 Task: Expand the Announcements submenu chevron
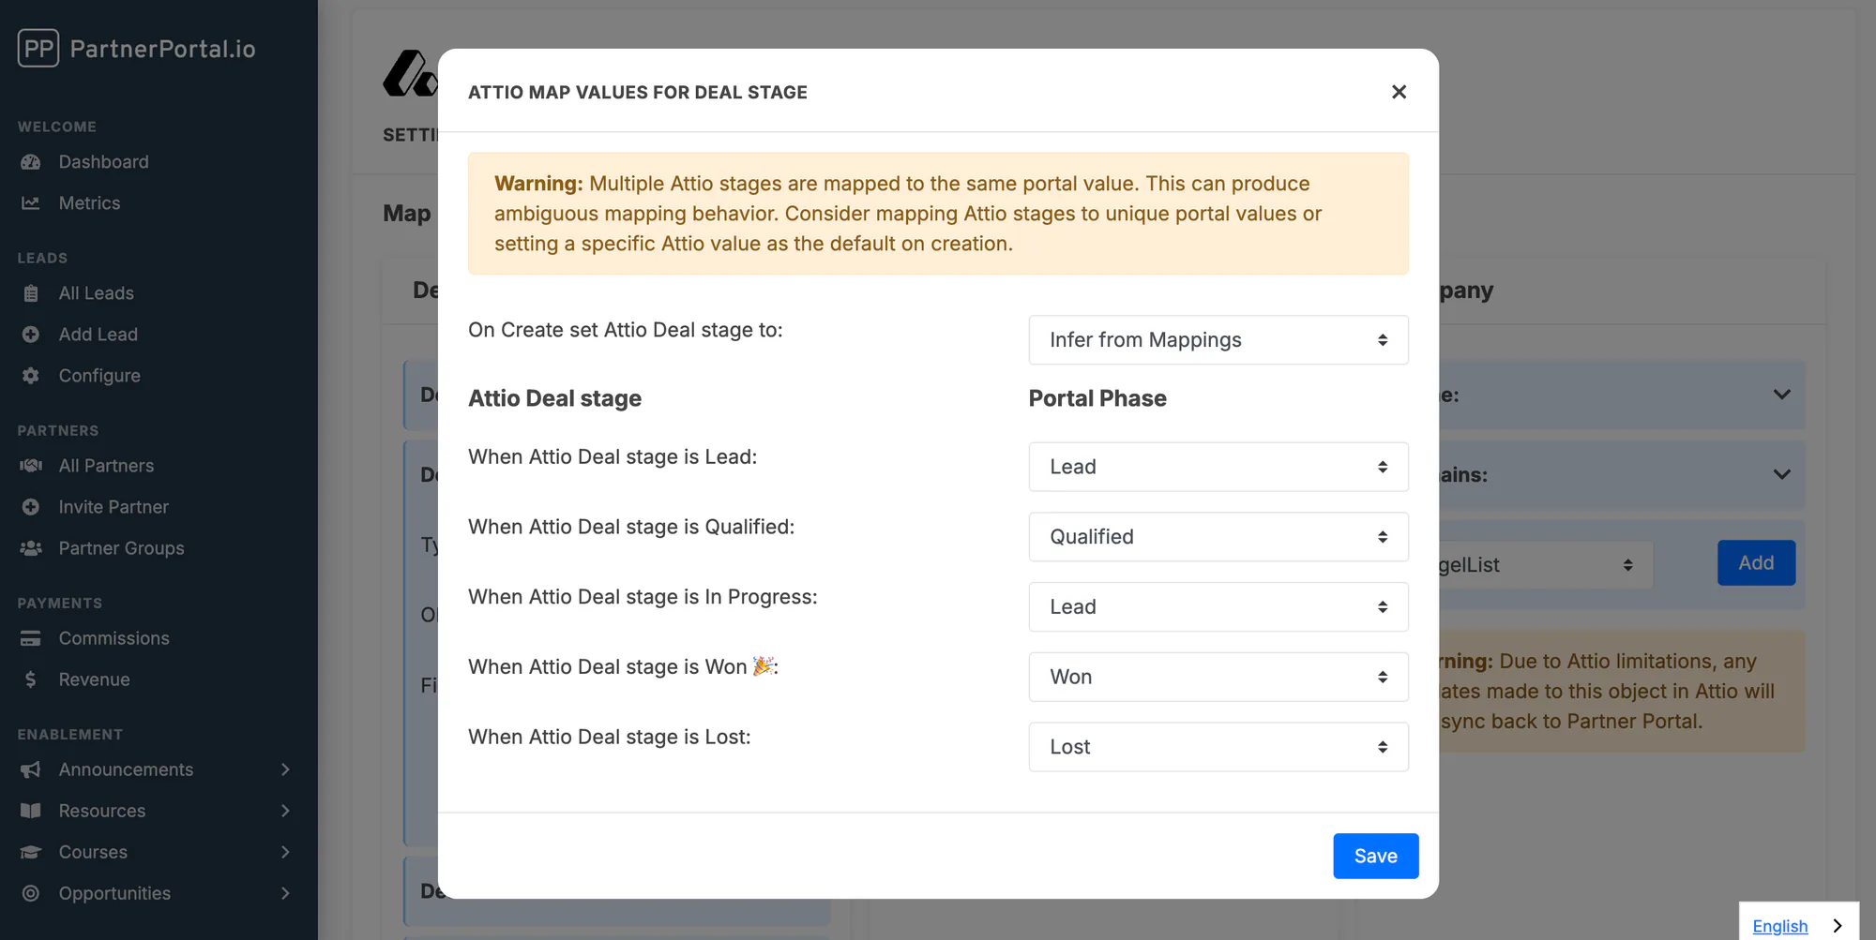coord(285,769)
